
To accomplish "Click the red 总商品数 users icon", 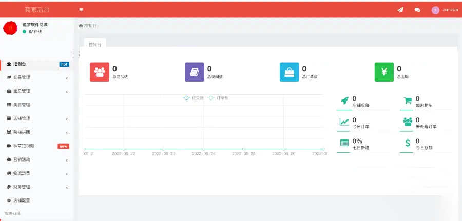I will (100, 72).
